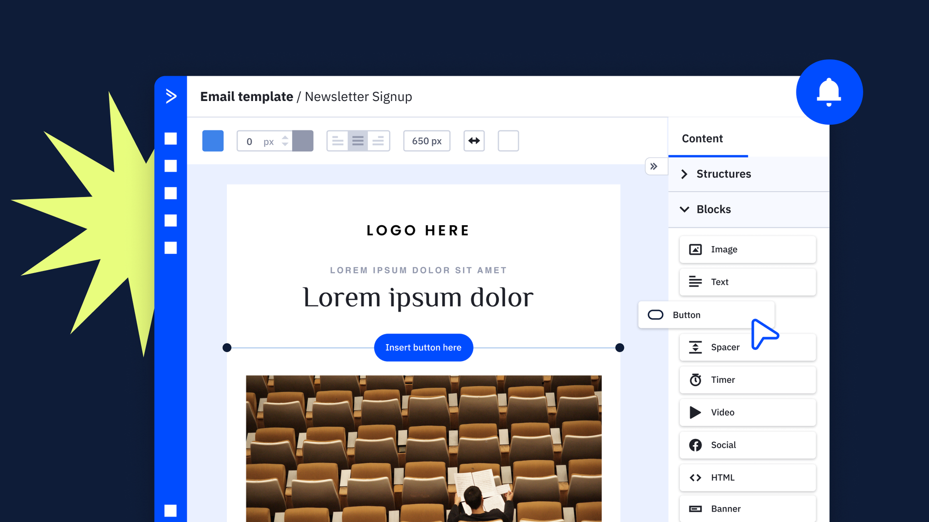Open the blue background color swatch

213,141
